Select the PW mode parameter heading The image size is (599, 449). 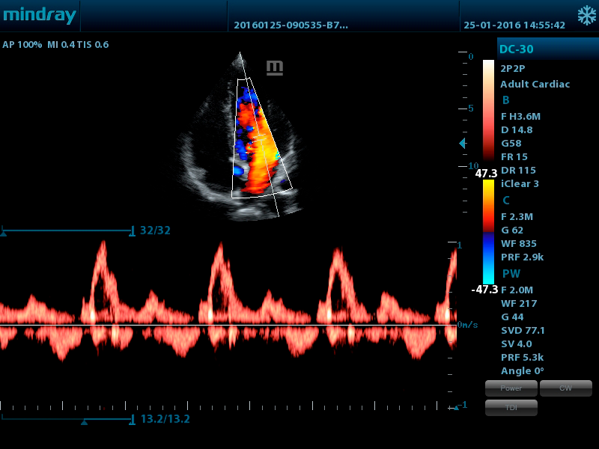tap(511, 274)
